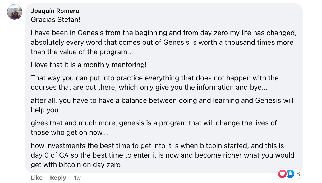View the 8 reactions count
Image resolution: width=322 pixels, height=183 pixels.
pyautogui.click(x=298, y=174)
